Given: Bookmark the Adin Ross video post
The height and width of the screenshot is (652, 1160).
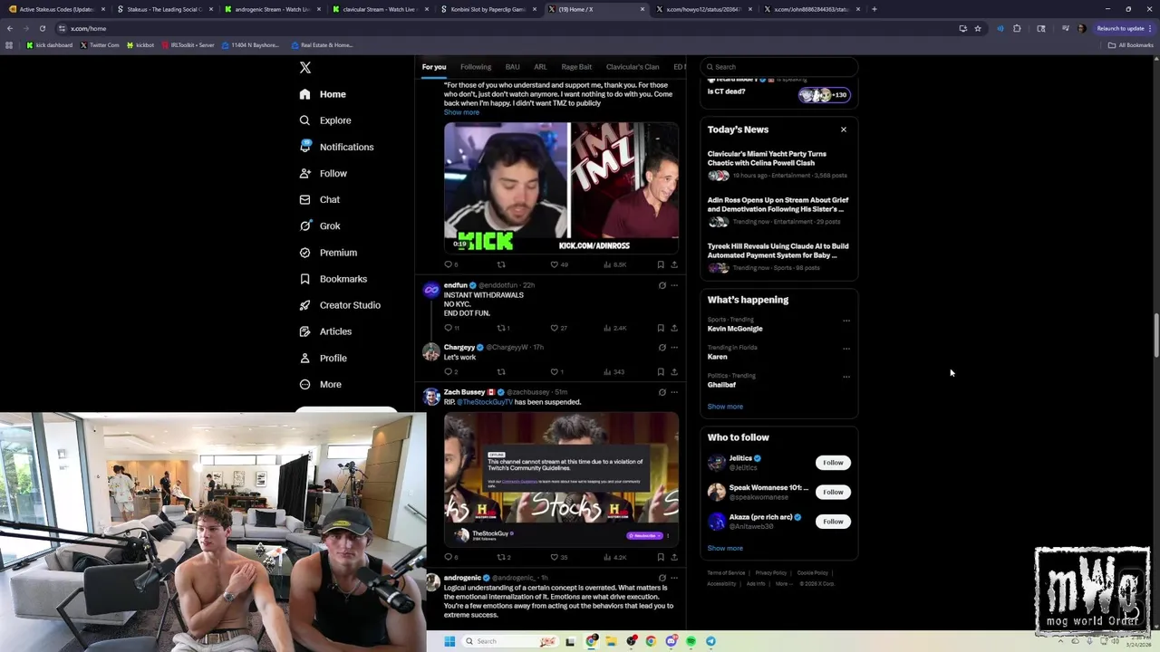Looking at the screenshot, I should [x=661, y=264].
